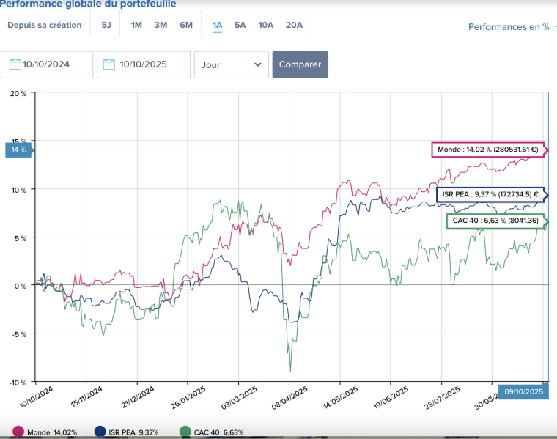Image resolution: width=557 pixels, height=439 pixels.
Task: Toggle the ISR PEA legend circle
Action: point(100,432)
